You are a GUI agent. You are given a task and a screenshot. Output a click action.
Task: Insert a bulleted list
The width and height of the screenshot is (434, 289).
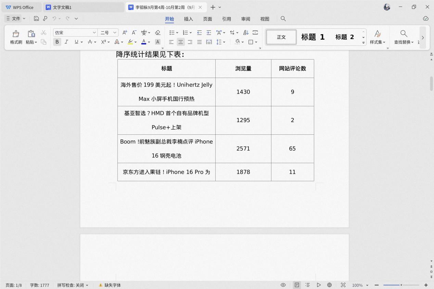coord(172,32)
